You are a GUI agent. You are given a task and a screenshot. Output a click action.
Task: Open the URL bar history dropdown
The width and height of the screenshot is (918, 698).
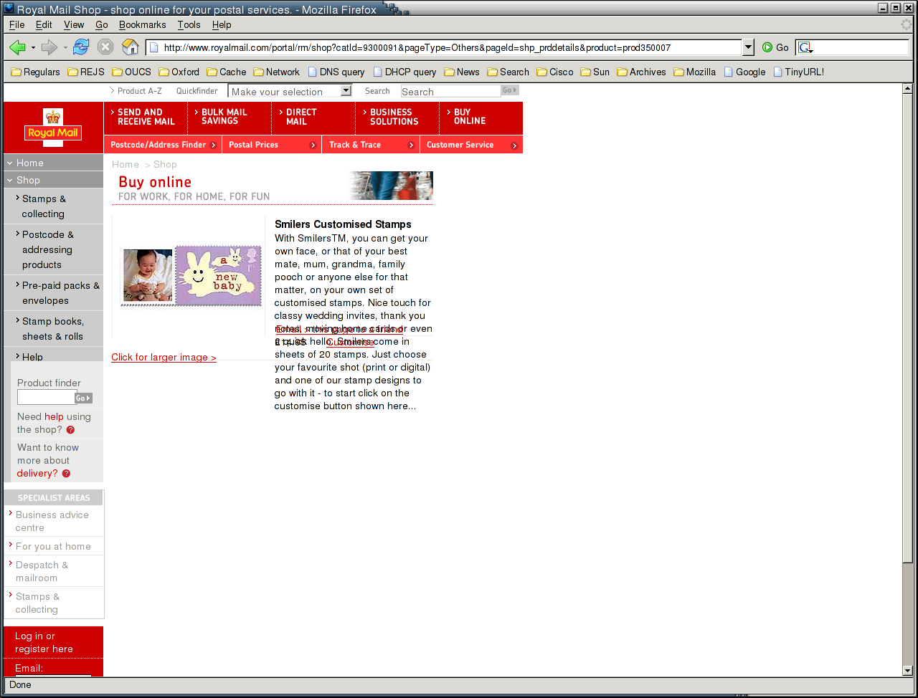point(748,48)
